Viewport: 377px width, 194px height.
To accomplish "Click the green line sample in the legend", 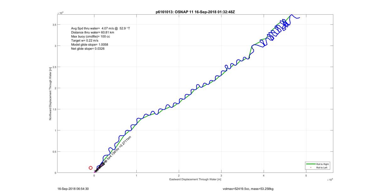I will (x=310, y=164).
